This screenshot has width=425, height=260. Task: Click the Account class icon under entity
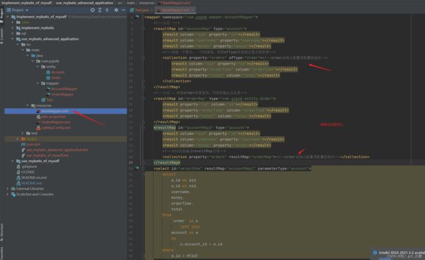48,73
